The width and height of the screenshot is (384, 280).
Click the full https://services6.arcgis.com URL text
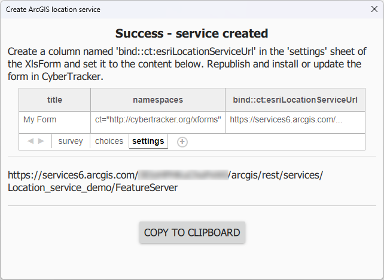click(x=73, y=175)
